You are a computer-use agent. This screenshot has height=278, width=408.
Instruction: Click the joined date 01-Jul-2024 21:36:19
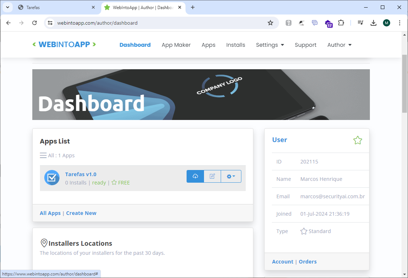(325, 214)
